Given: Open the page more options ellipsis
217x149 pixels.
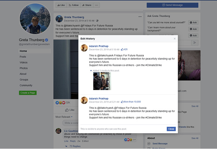Looking at the screenshot, I should 96,5.
